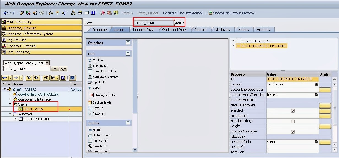This screenshot has width=339, height=158.
Task: Click the FIRST_VIEW view name field
Action: pyautogui.click(x=154, y=23)
